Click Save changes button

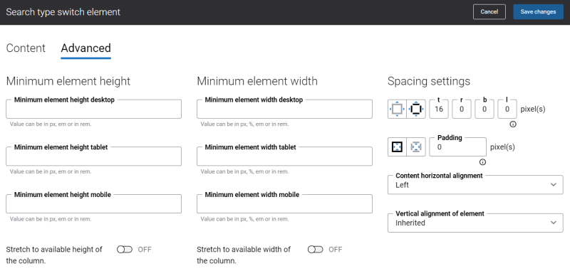(x=539, y=11)
